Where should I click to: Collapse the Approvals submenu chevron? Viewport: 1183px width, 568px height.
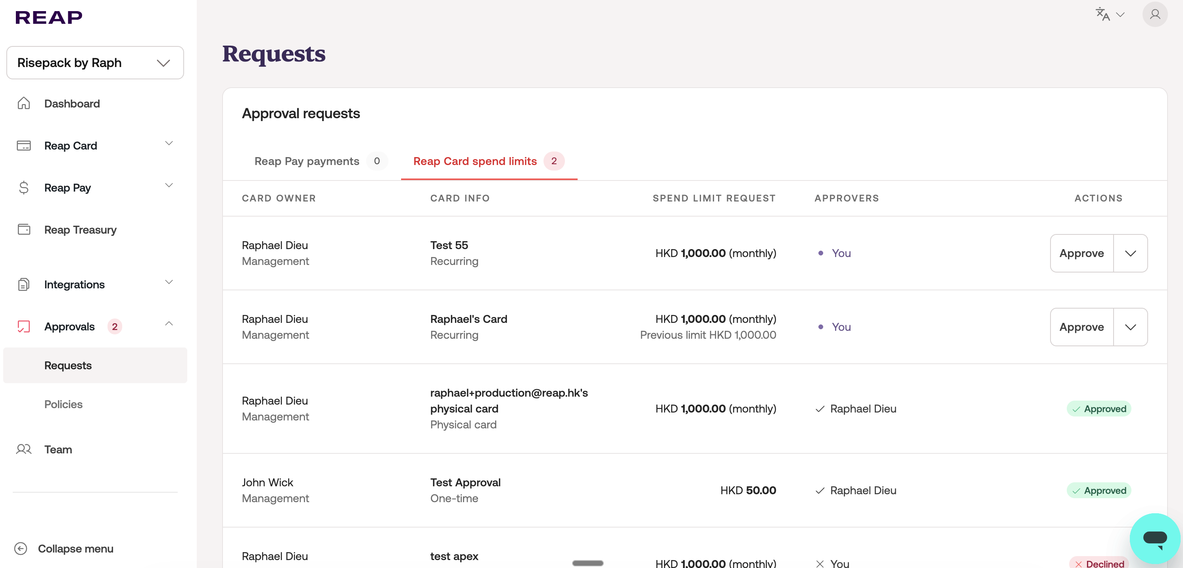point(169,324)
